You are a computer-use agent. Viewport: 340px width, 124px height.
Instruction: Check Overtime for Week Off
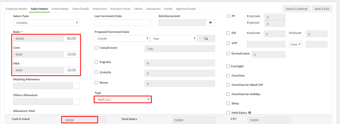pyautogui.click(x=228, y=85)
